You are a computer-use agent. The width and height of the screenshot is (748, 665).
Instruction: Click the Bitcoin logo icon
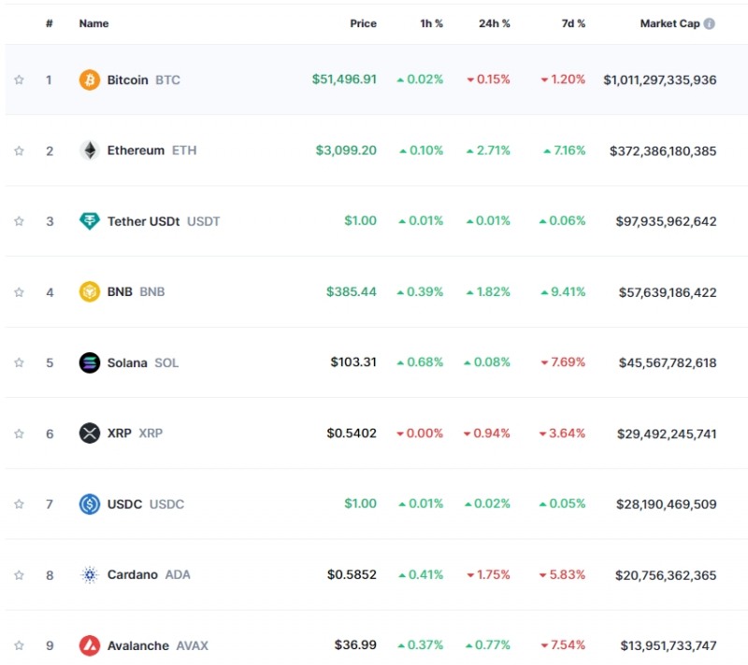(x=89, y=79)
